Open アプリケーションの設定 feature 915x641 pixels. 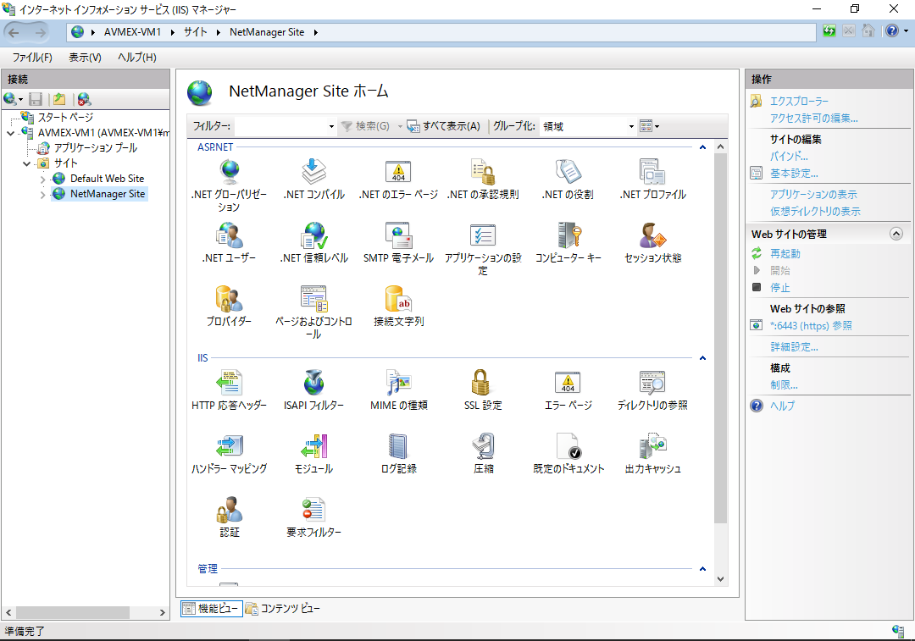click(x=483, y=249)
